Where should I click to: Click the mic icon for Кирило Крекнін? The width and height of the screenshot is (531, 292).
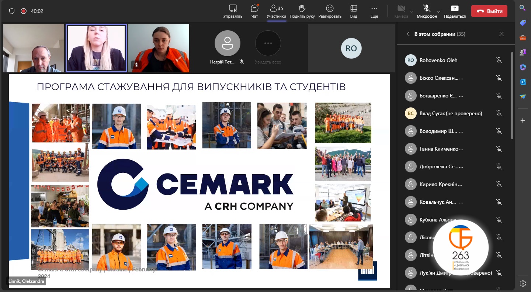point(499,184)
